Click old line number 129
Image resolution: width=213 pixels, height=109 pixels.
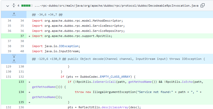[9, 66]
